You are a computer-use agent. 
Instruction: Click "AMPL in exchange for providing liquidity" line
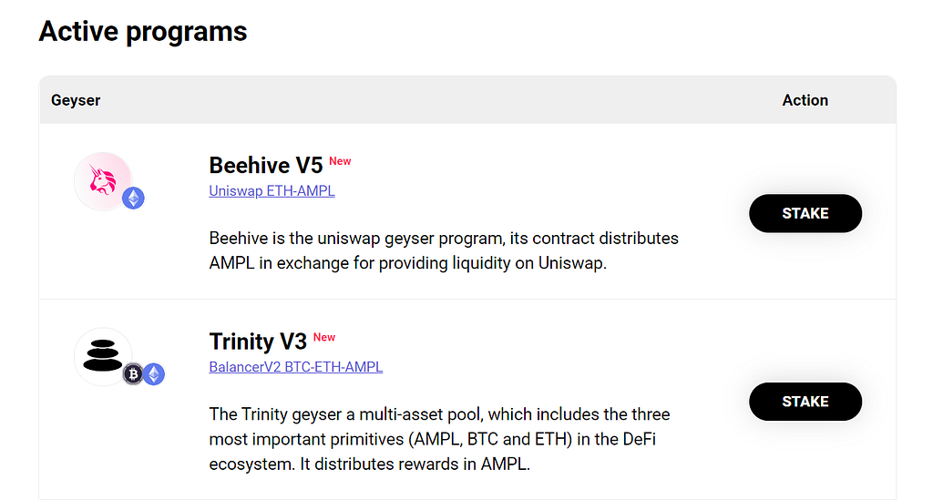click(x=407, y=263)
